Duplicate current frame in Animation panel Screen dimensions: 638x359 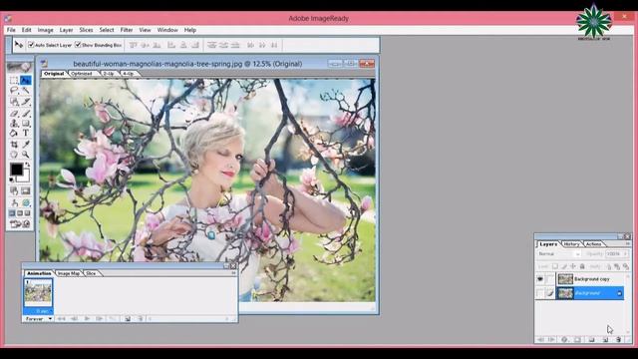(128, 319)
